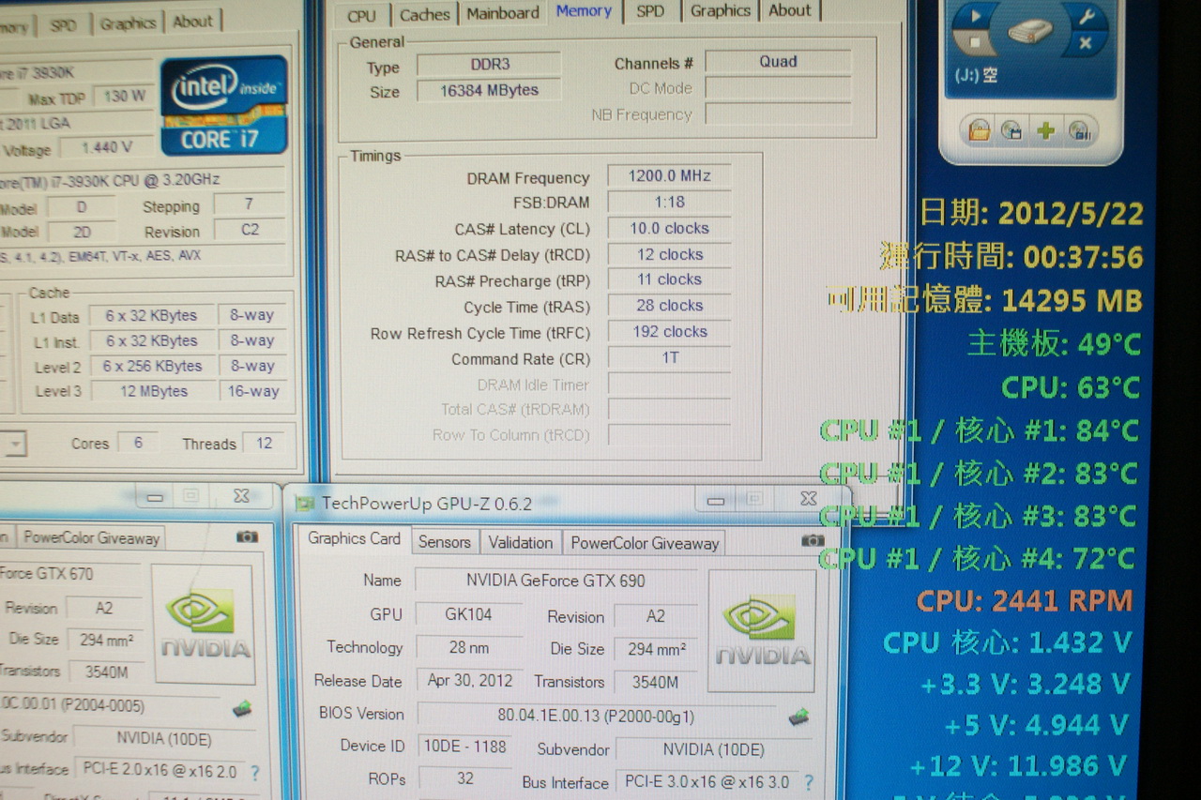
Task: Open the About tab in left CPU-Z window
Action: pyautogui.click(x=192, y=21)
